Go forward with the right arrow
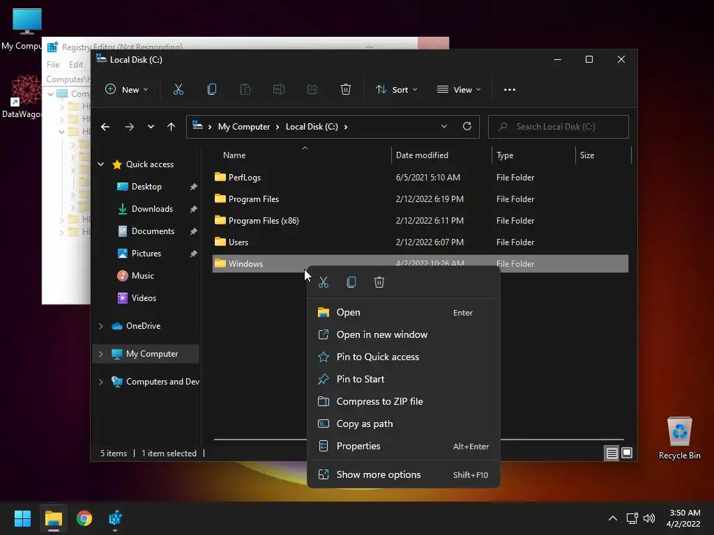714x535 pixels. tap(130, 127)
